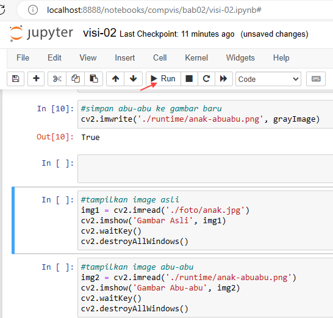Click the Jupyter logo
Image resolution: width=333 pixels, height=318 pixels.
click(x=41, y=34)
